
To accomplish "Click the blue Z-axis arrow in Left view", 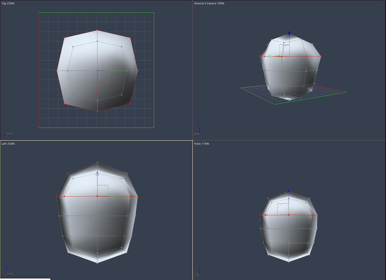I will click(97, 173).
